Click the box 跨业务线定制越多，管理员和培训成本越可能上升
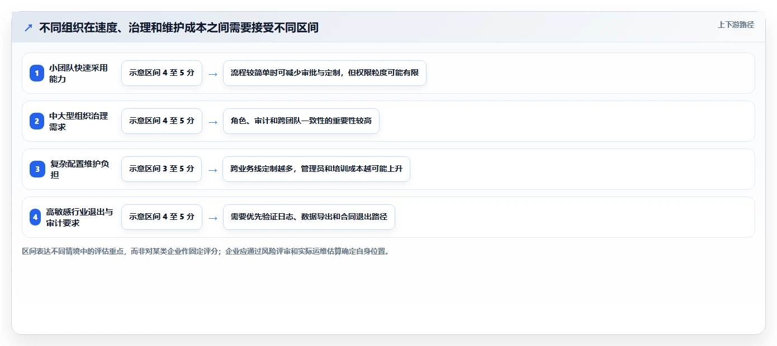Image resolution: width=777 pixels, height=346 pixels. 316,169
